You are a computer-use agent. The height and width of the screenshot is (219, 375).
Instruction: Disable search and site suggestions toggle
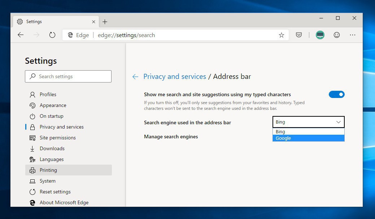tap(336, 94)
